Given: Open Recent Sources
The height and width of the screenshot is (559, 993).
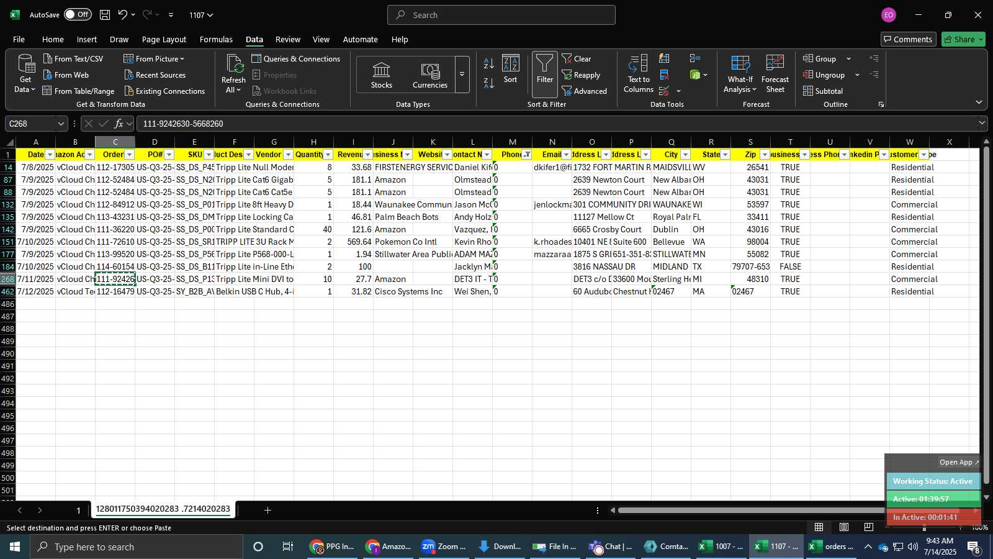Looking at the screenshot, I should click(x=155, y=75).
